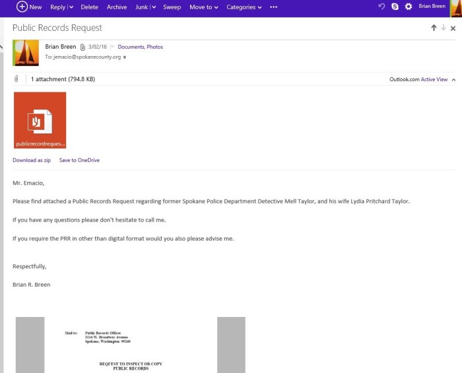
Task: Archive the message
Action: click(117, 7)
